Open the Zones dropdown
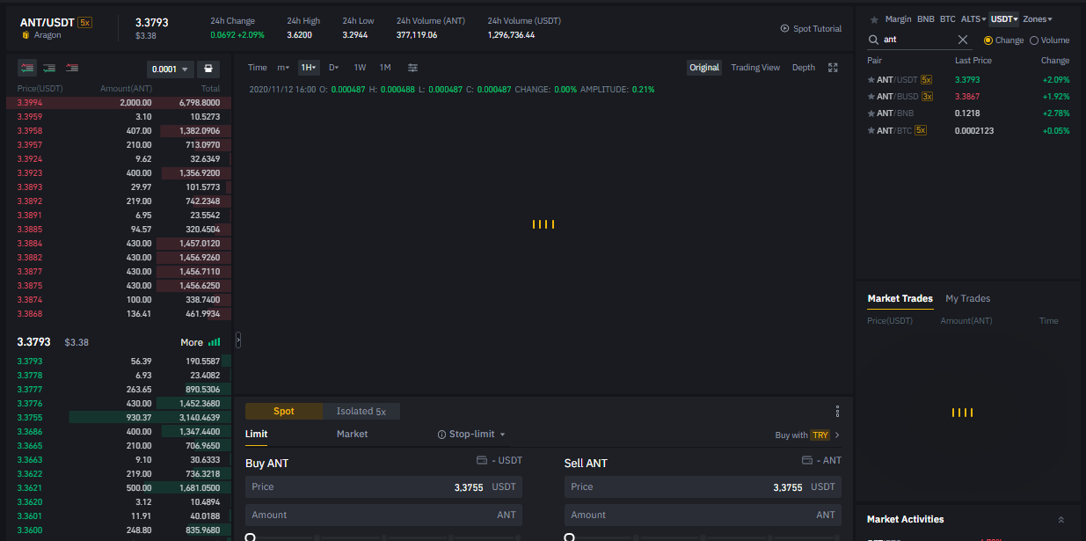Image resolution: width=1086 pixels, height=541 pixels. pos(1038,19)
